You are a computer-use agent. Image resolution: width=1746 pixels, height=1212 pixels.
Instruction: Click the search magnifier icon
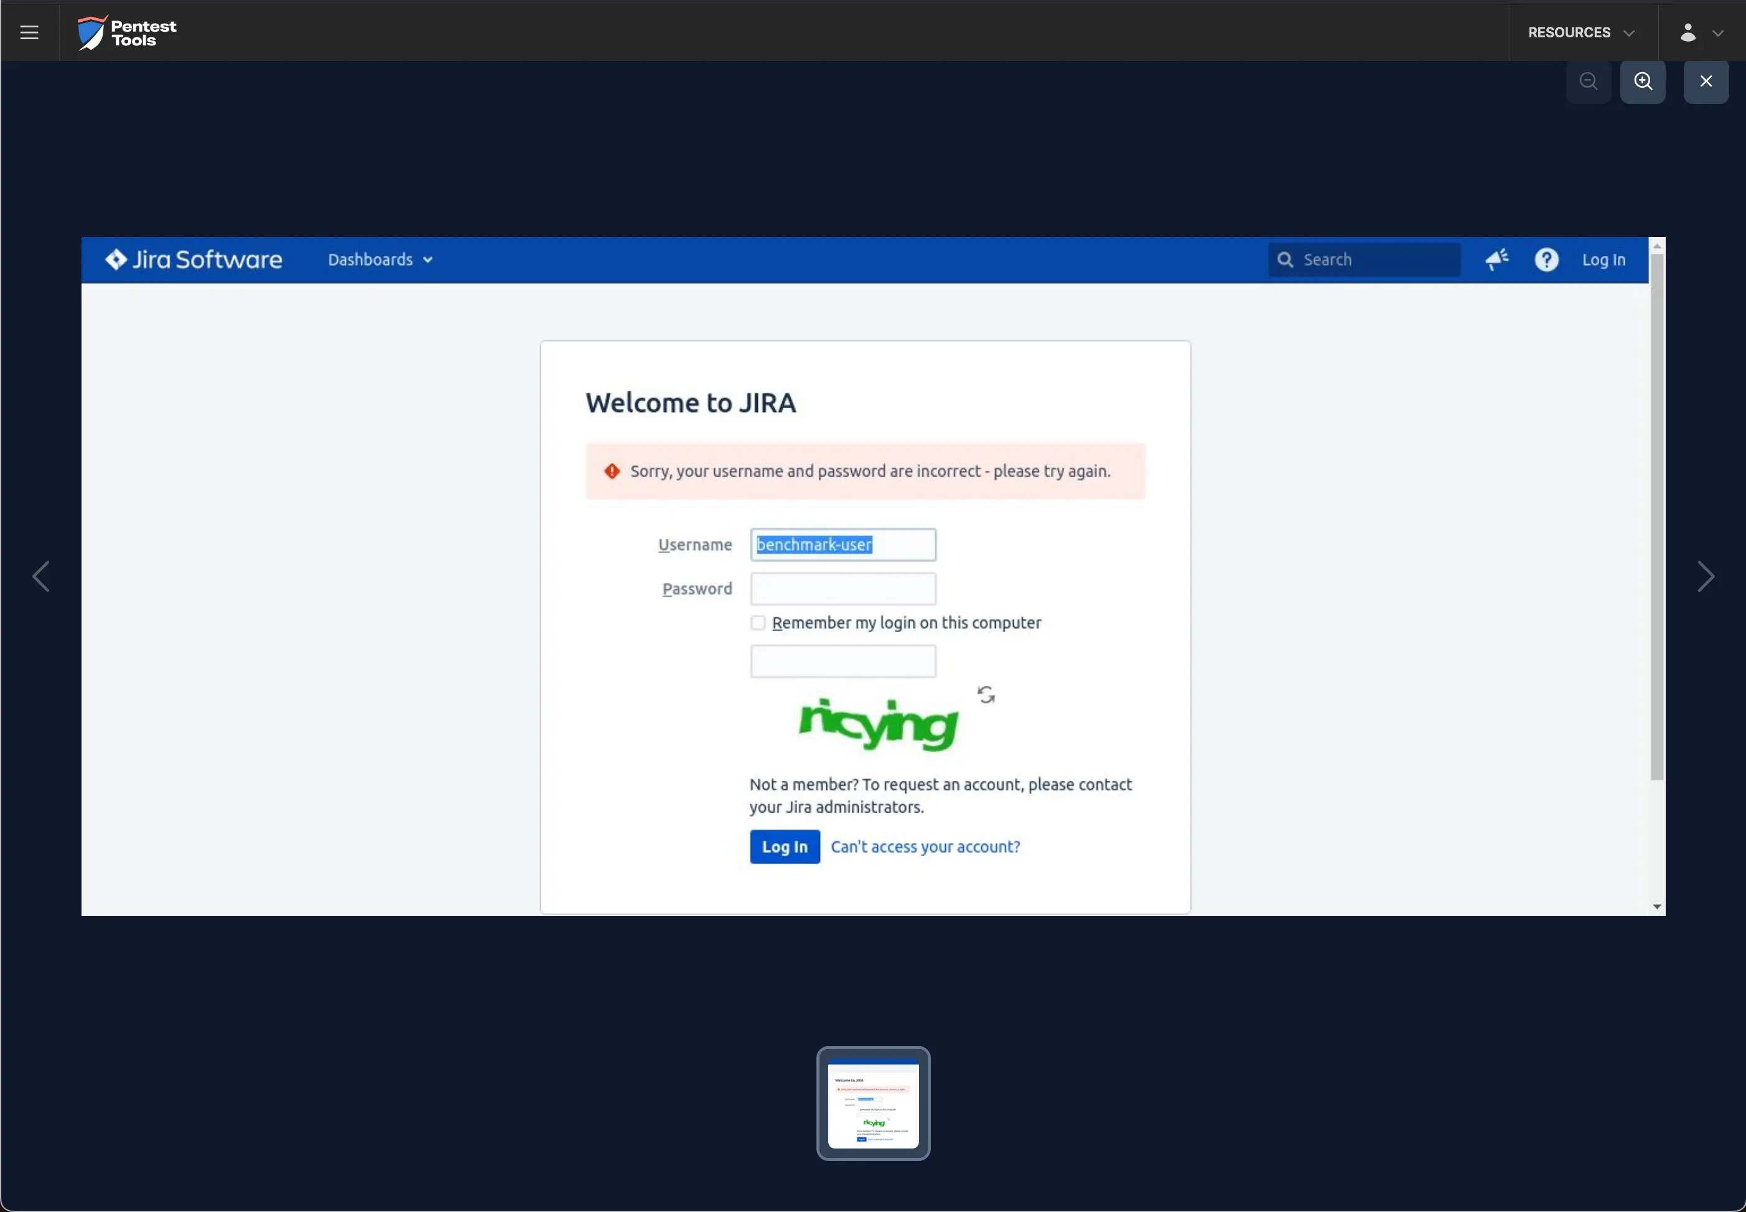coord(1285,259)
